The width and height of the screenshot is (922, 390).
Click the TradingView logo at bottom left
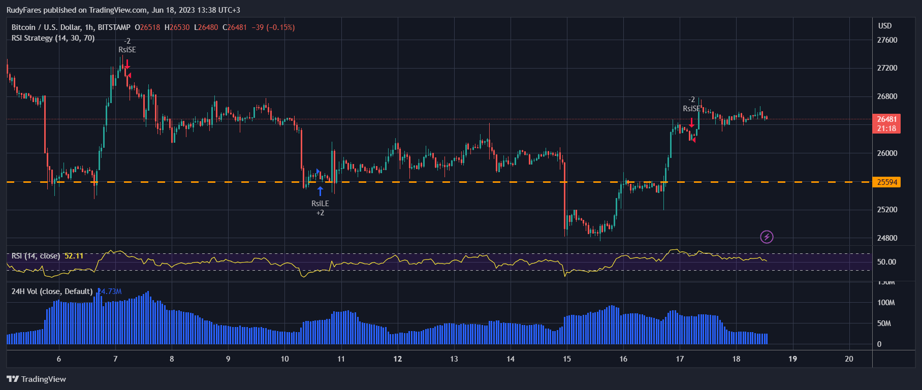click(x=37, y=379)
